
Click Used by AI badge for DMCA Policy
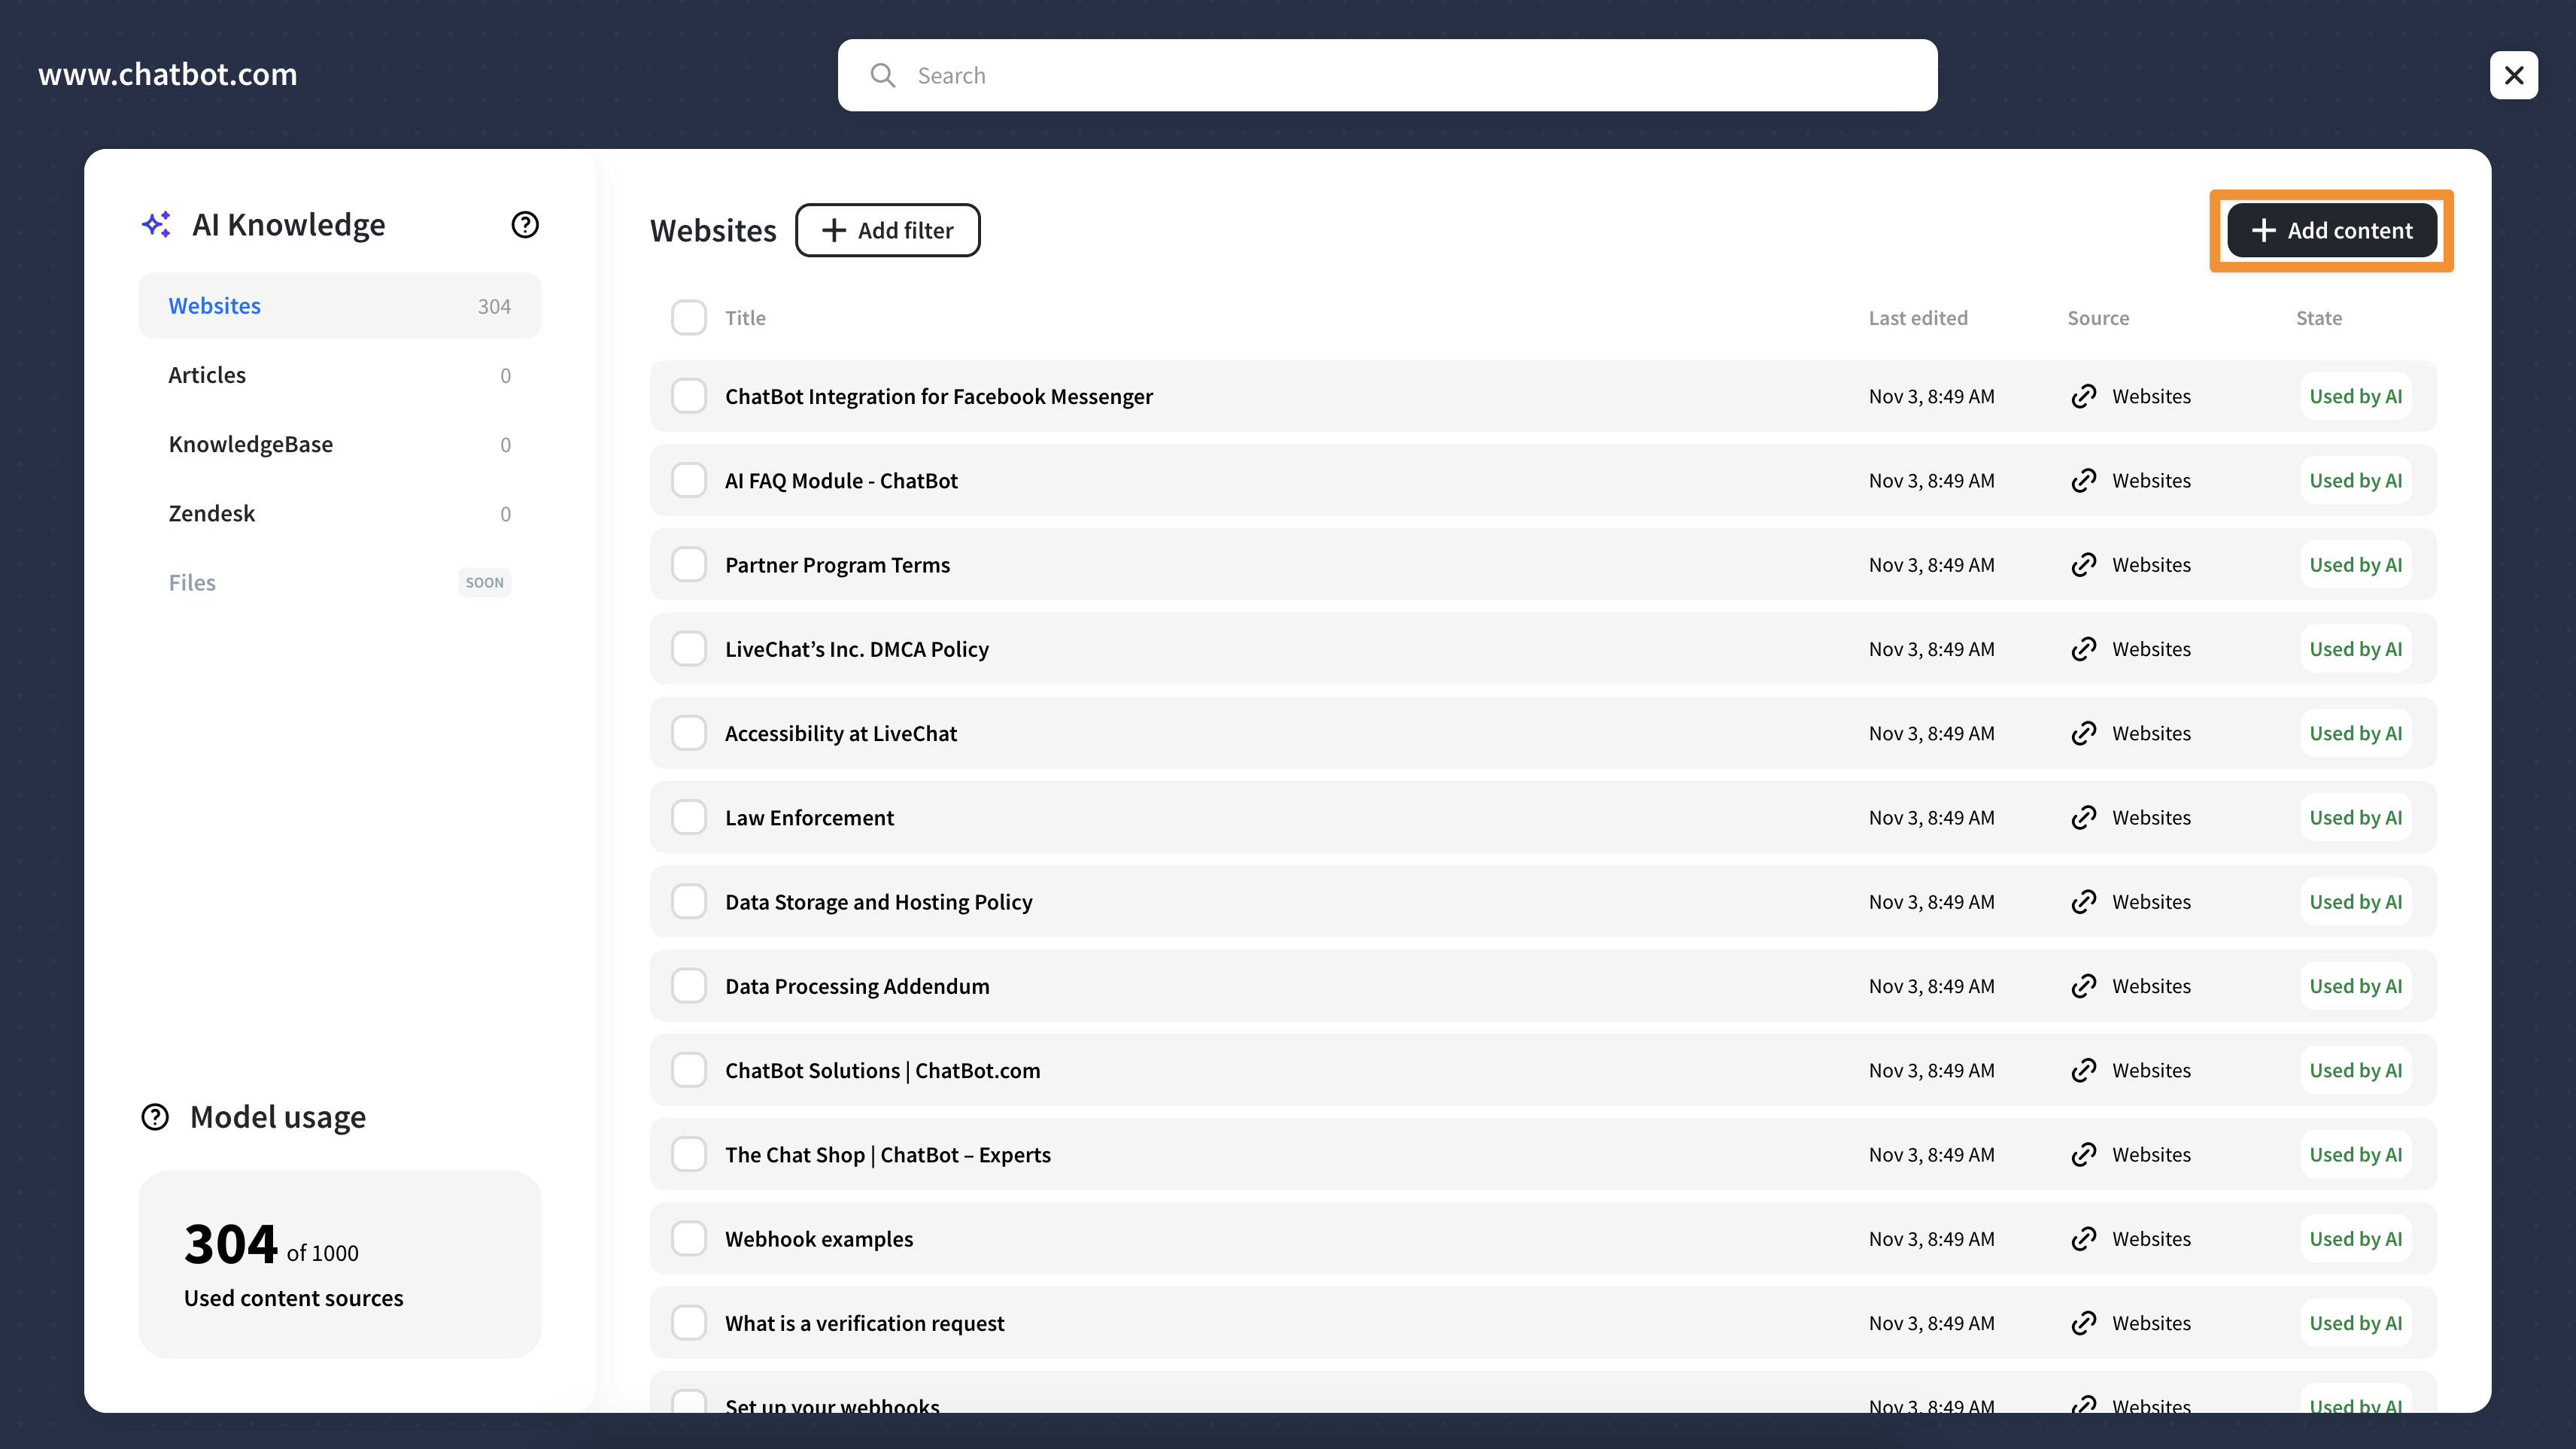tap(2355, 649)
